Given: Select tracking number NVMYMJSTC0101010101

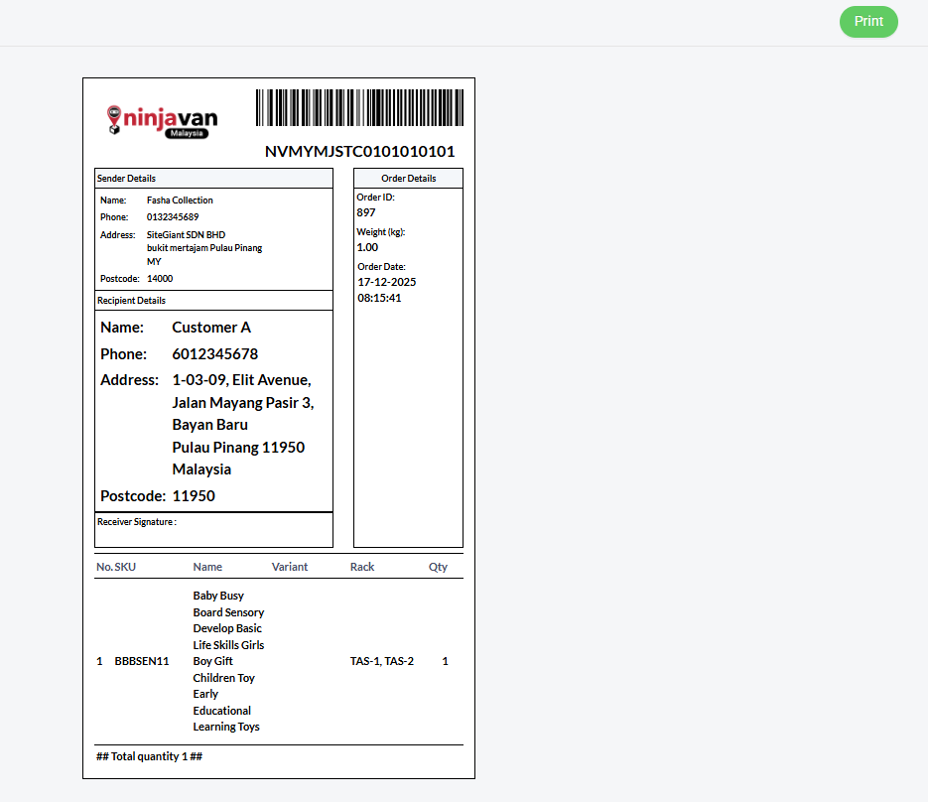Looking at the screenshot, I should tap(359, 152).
